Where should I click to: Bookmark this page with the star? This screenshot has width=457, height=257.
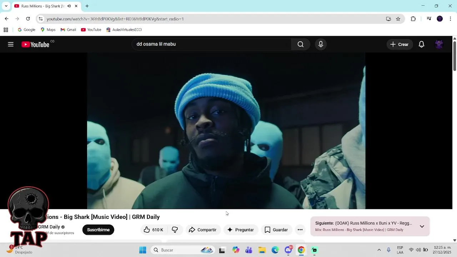pos(398,19)
